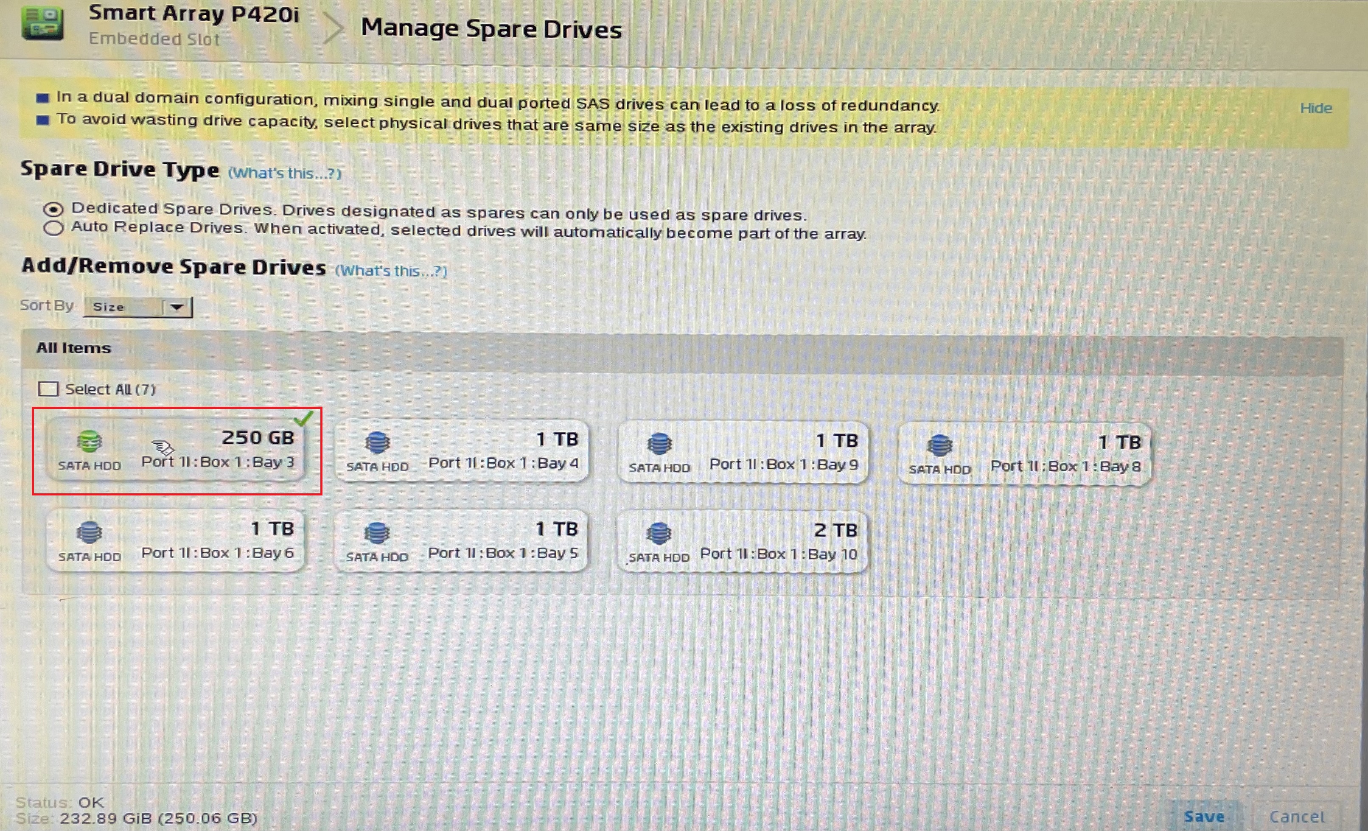Viewport: 1368px width, 831px height.
Task: Select Auto Replace Drives radio option
Action: click(53, 228)
